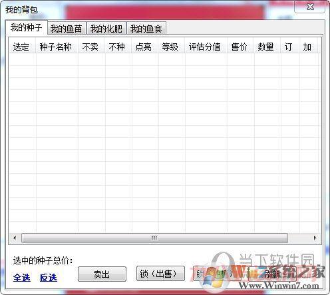Switch to the 我的种子 tab

click(27, 27)
